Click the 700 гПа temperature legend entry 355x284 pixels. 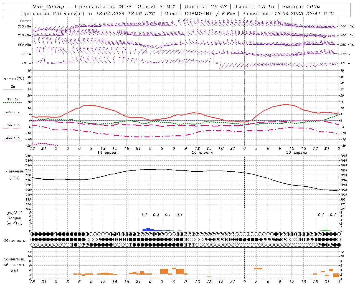point(13,125)
